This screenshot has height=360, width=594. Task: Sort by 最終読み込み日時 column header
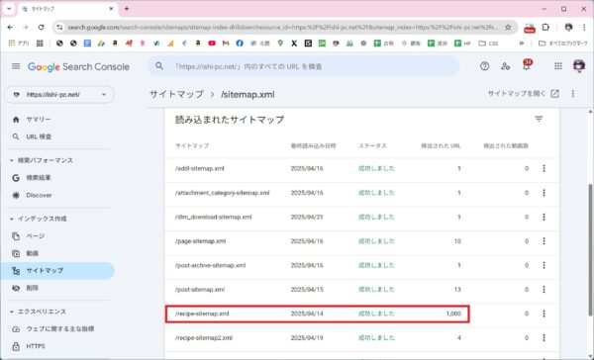(313, 145)
